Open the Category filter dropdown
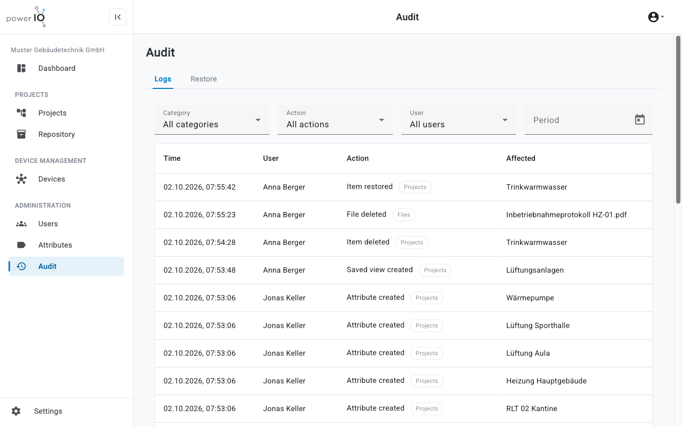Image resolution: width=682 pixels, height=426 pixels. pos(212,120)
